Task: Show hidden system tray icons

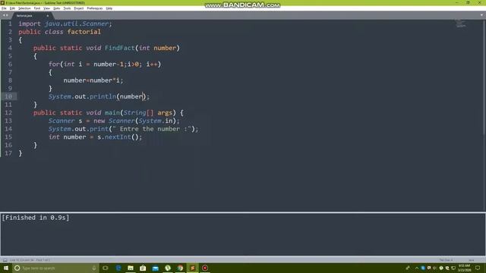Action: tap(416, 268)
